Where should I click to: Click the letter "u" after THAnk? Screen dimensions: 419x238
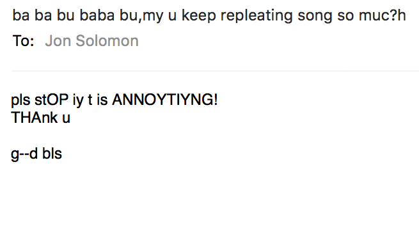point(66,119)
